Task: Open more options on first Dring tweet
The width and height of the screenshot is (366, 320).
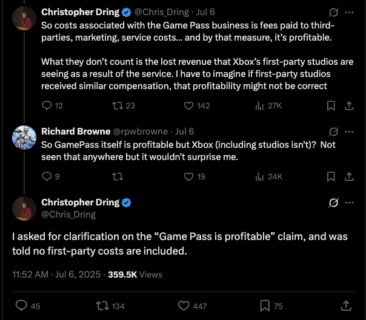Action: (348, 12)
